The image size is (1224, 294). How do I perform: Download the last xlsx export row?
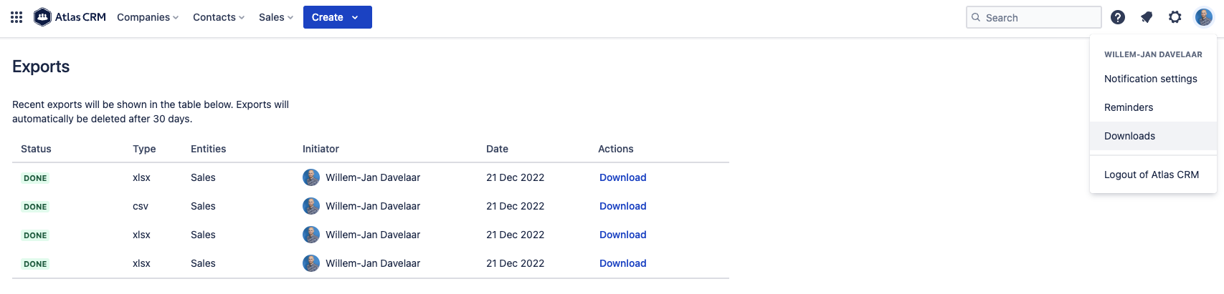[622, 263]
